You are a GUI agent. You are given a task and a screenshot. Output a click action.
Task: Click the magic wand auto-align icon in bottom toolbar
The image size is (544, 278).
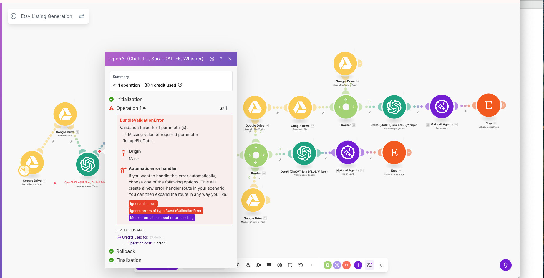[248, 265]
